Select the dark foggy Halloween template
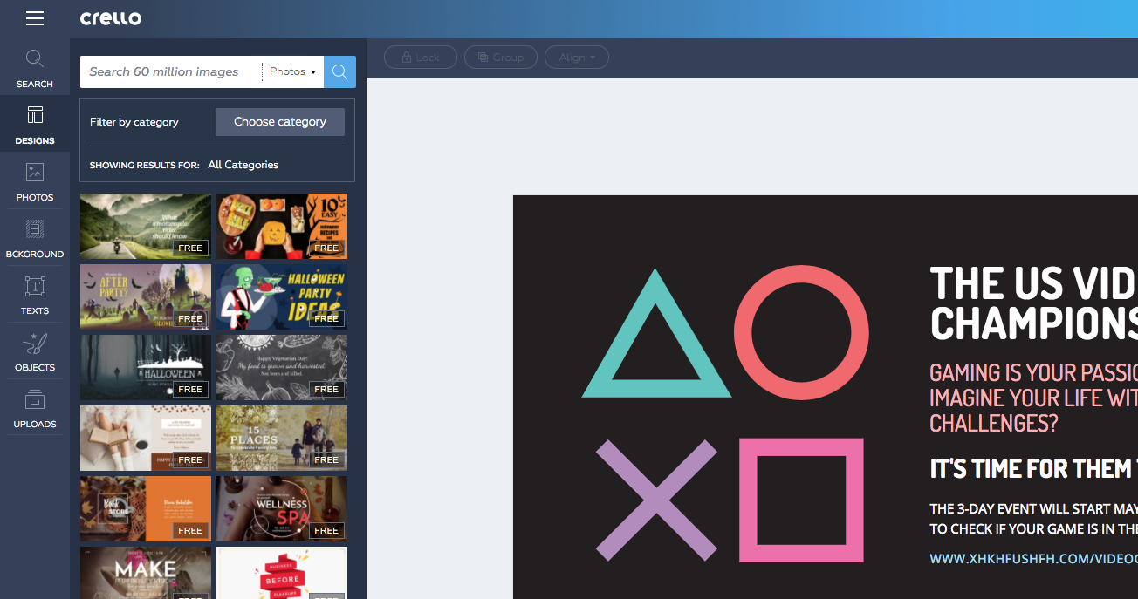This screenshot has height=599, width=1138. click(x=146, y=367)
